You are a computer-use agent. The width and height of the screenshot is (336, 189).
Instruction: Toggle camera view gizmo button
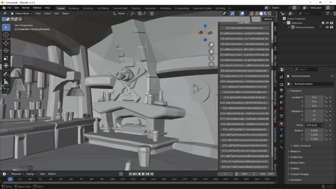click(x=211, y=58)
